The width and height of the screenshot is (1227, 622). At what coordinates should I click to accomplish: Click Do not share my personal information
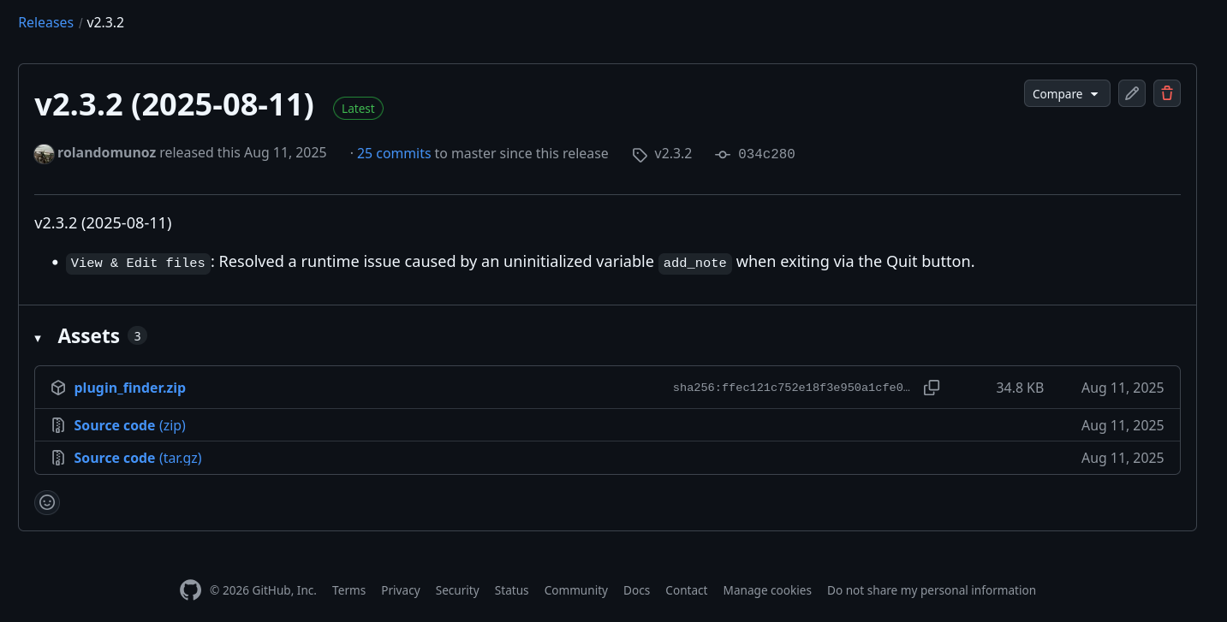(x=932, y=590)
